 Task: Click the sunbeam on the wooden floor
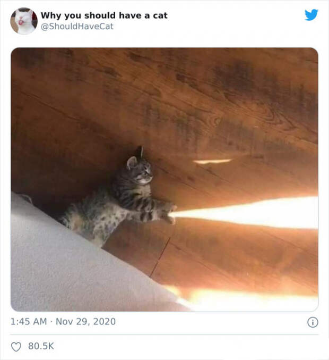click(246, 213)
